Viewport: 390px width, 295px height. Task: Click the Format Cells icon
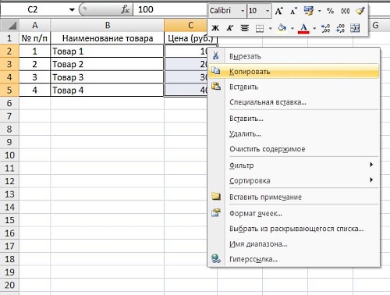215,212
